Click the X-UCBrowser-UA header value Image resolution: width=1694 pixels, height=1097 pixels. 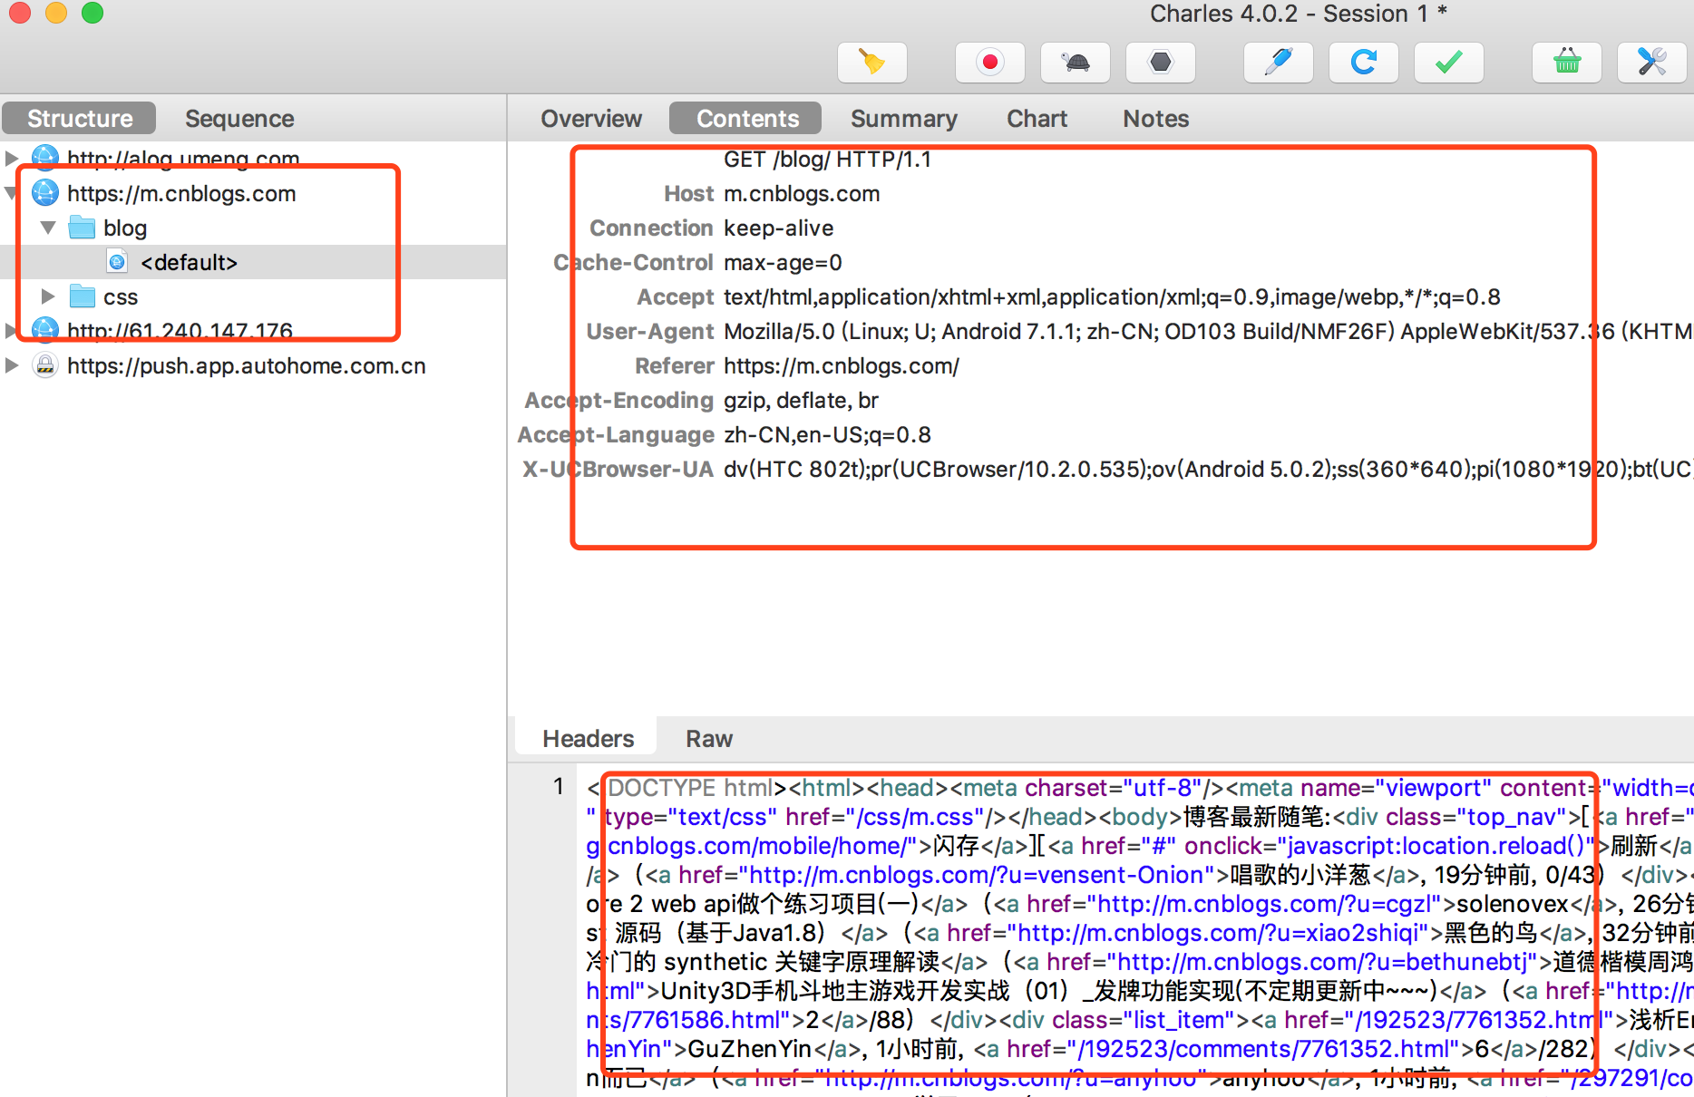[1208, 469]
